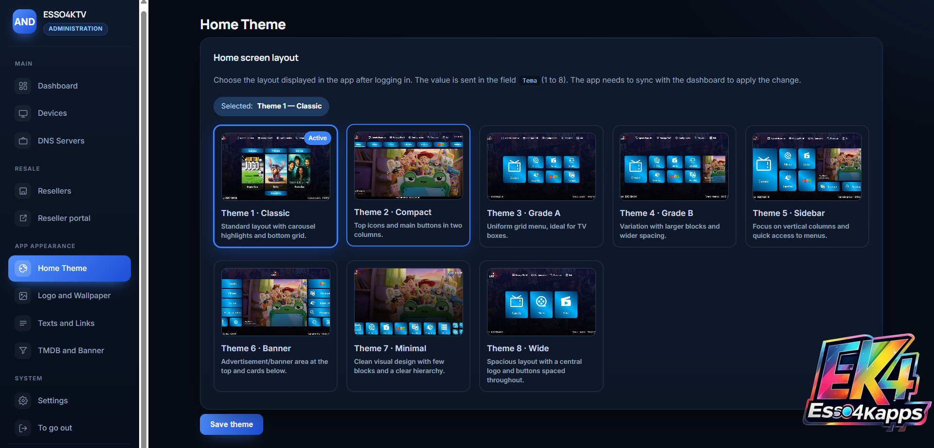Open DNS Servers page
Viewport: 934px width, 448px height.
tap(70, 141)
